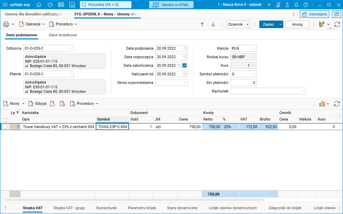Open the help question mark icon

[x=306, y=4]
